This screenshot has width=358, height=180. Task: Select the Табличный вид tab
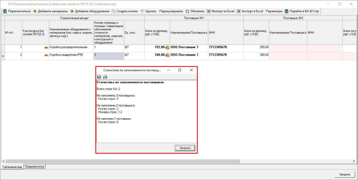click(12, 167)
